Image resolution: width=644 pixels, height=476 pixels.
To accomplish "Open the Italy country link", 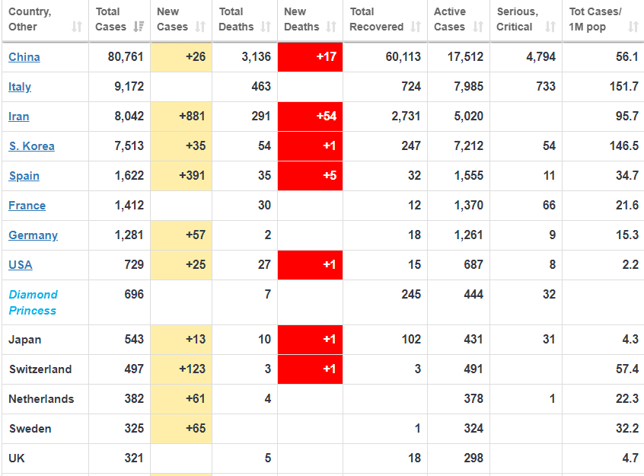I will (x=20, y=87).
